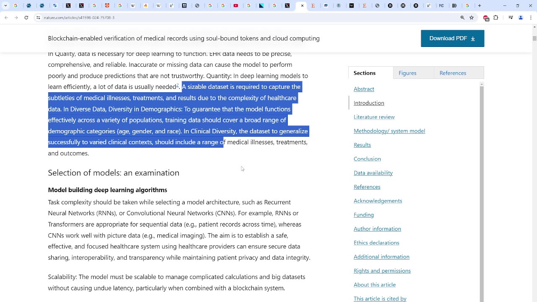Open the Chrome profile avatar
Screen dimensions: 537x302
coord(521,18)
